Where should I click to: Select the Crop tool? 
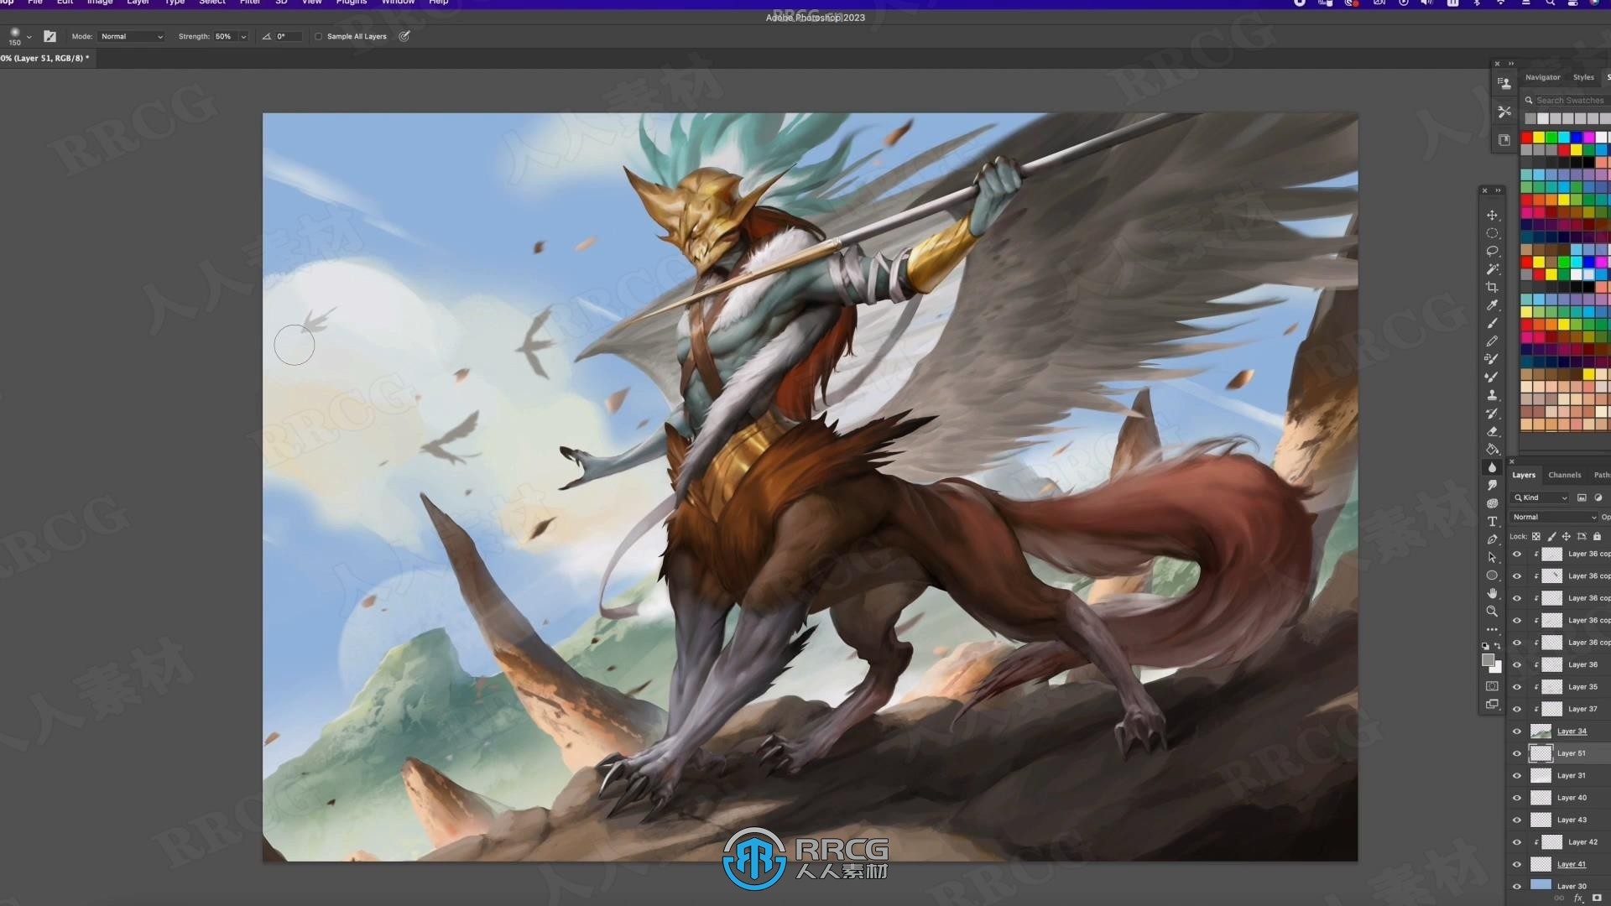(x=1492, y=287)
